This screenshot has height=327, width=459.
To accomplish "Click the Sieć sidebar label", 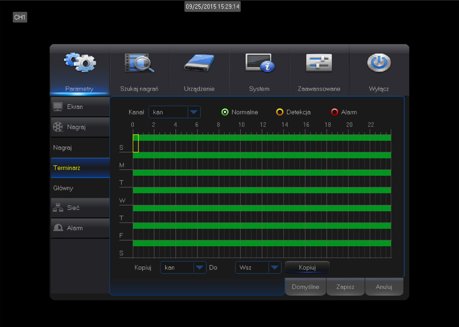I will 73,208.
